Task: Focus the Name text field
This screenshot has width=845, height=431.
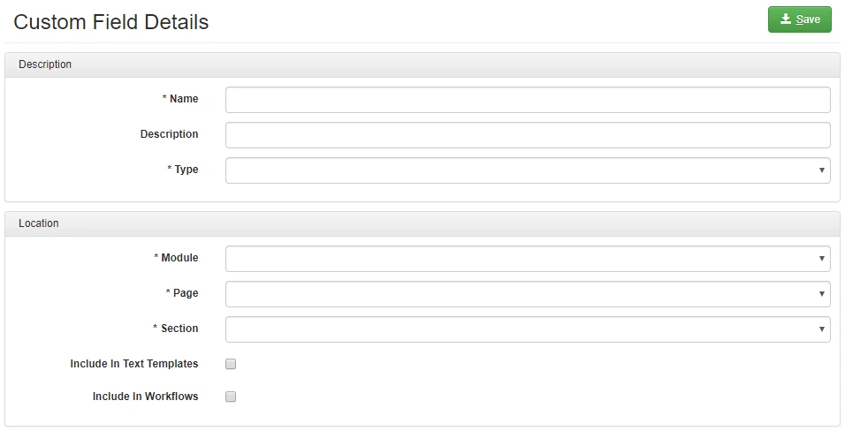Action: tap(528, 100)
